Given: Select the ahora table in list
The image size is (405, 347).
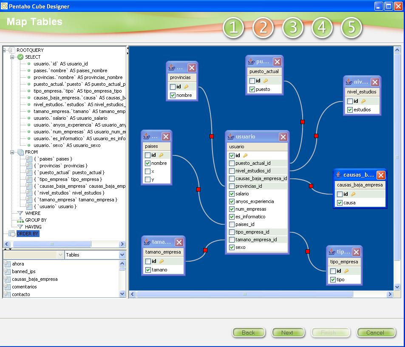Looking at the screenshot, I should click(x=18, y=264).
